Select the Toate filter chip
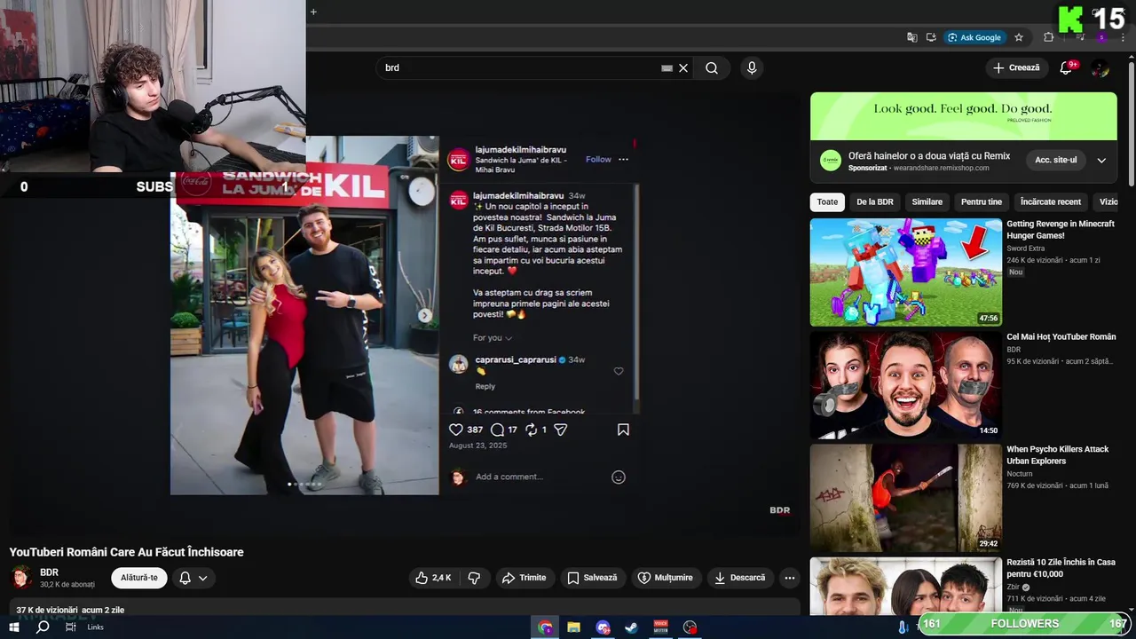The height and width of the screenshot is (639, 1136). pyautogui.click(x=827, y=201)
